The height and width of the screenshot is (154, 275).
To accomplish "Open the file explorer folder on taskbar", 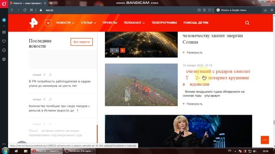I will click(26, 151).
